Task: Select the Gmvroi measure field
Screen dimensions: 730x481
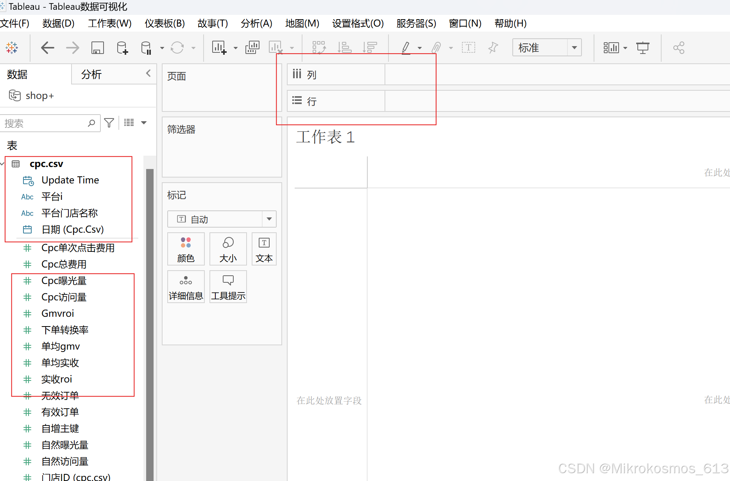Action: pyautogui.click(x=58, y=314)
